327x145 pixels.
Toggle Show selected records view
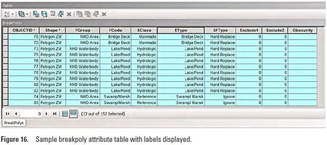click(x=74, y=114)
